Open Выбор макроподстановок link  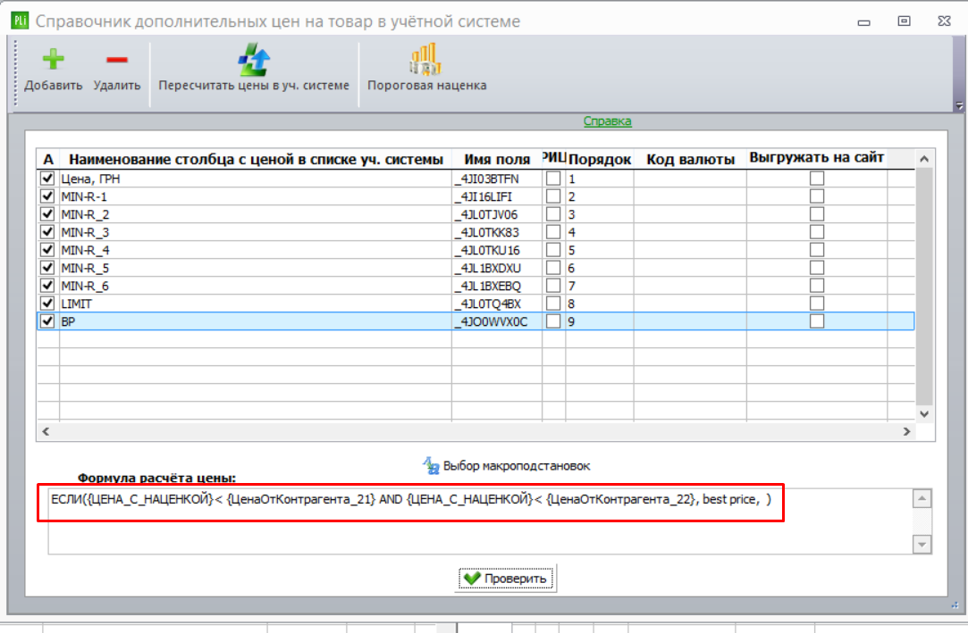click(516, 465)
